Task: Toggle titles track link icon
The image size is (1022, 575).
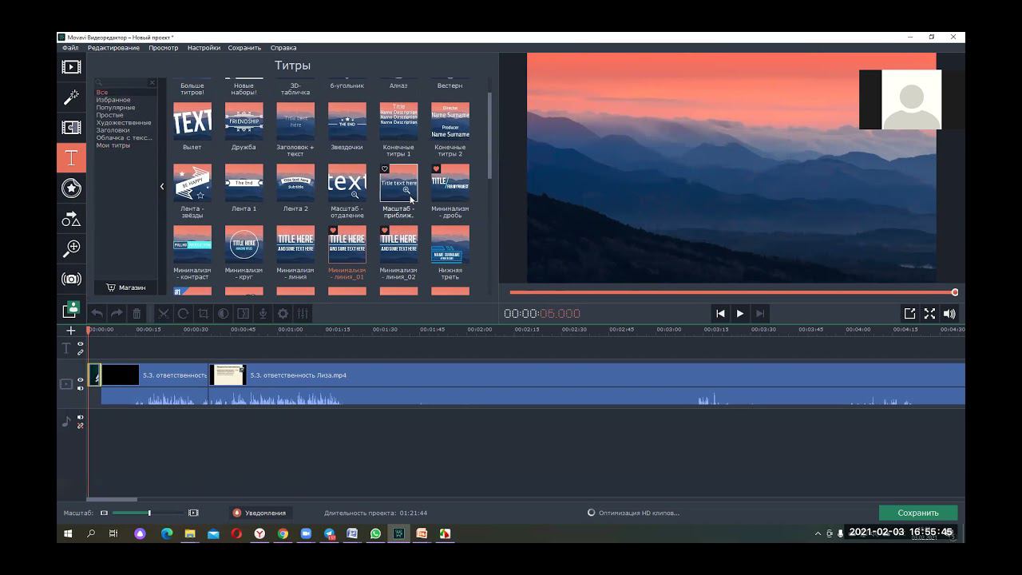Action: click(81, 352)
